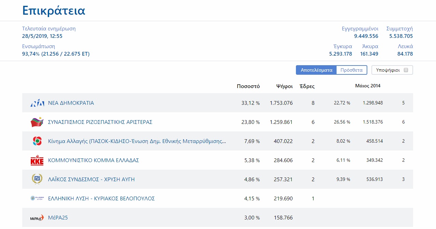
Task: Open Κίνημα Αλλαγής party name link
Action: click(137, 141)
